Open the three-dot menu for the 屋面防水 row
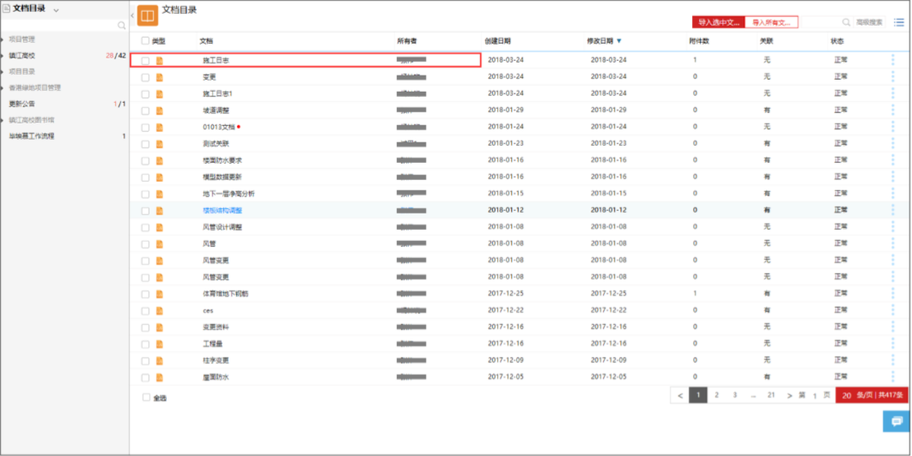The image size is (912, 456). 893,376
